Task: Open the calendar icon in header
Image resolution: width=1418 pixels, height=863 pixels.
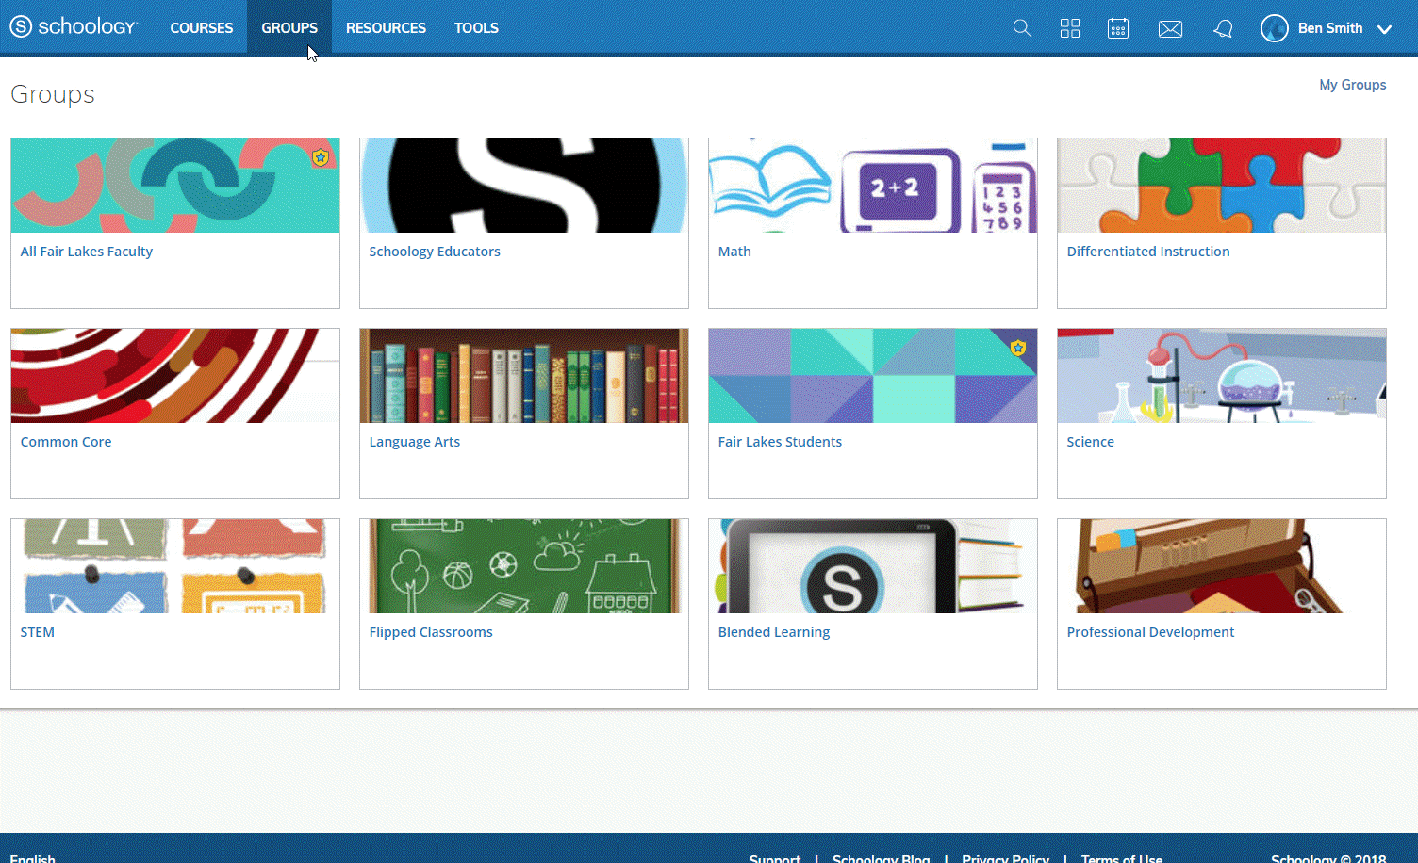Action: click(1118, 28)
